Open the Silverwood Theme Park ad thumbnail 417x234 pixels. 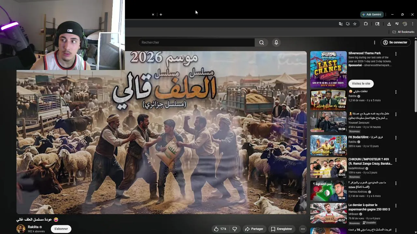coord(328,70)
